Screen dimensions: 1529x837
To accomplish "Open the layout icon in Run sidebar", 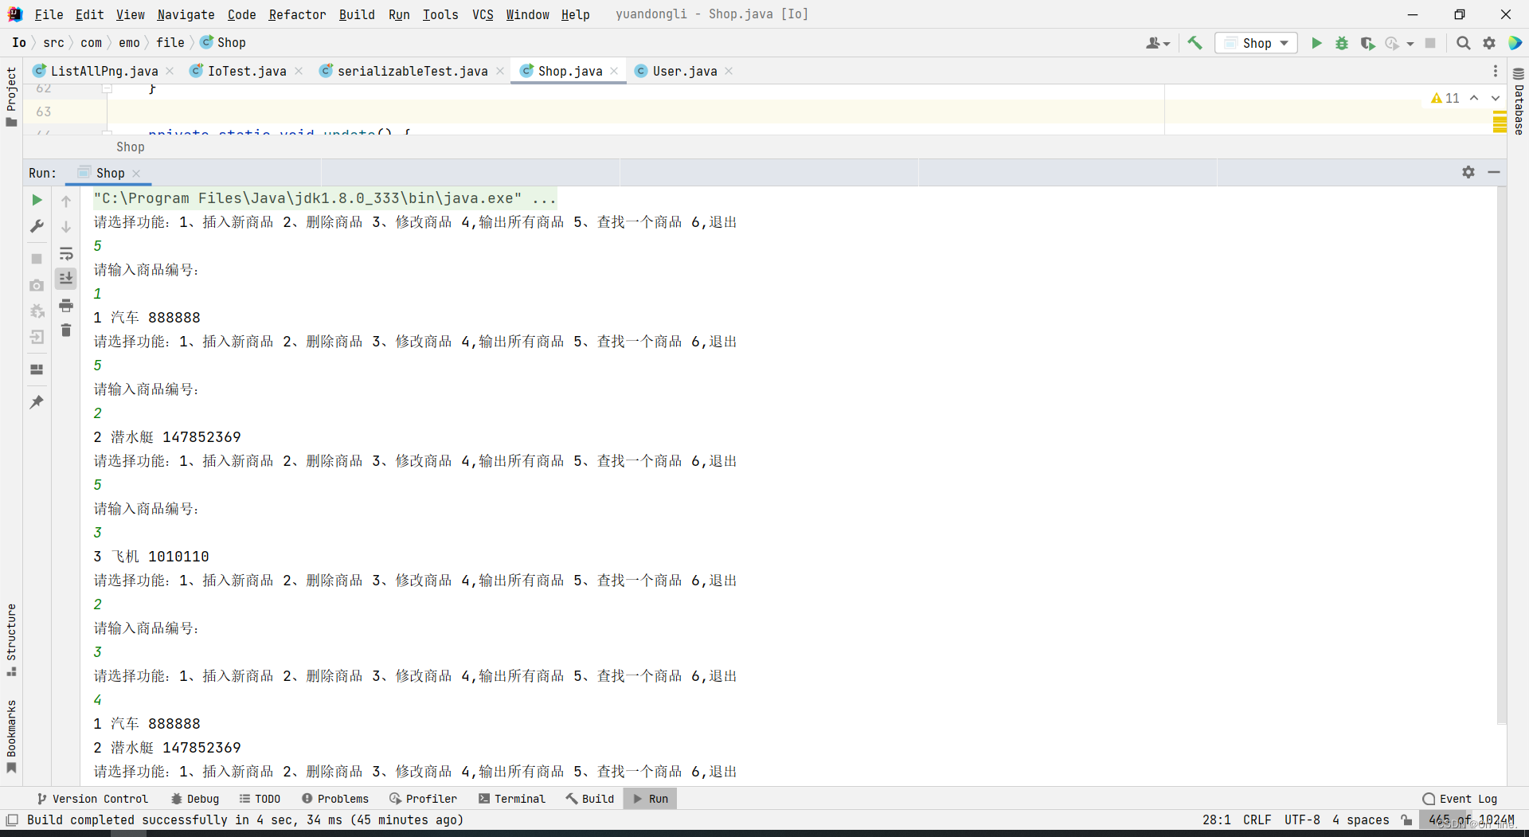I will click(x=37, y=370).
